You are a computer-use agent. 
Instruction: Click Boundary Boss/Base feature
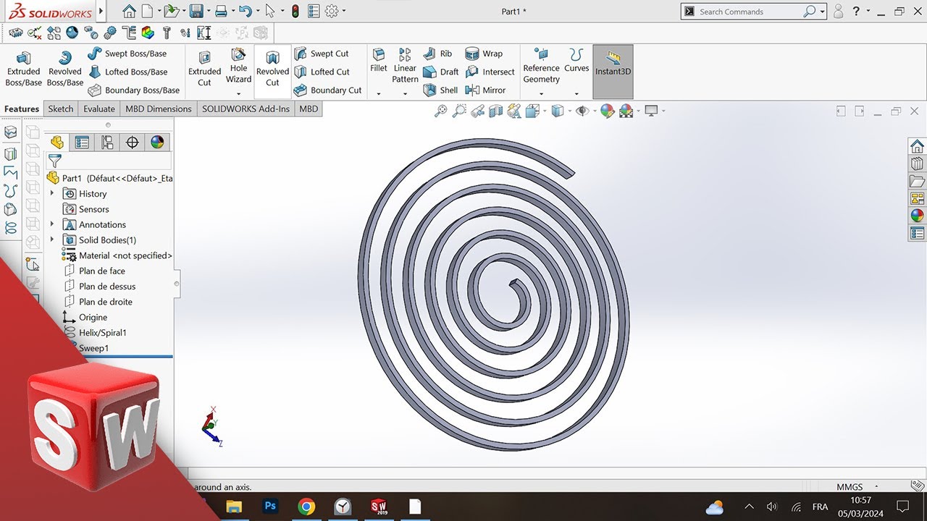134,90
